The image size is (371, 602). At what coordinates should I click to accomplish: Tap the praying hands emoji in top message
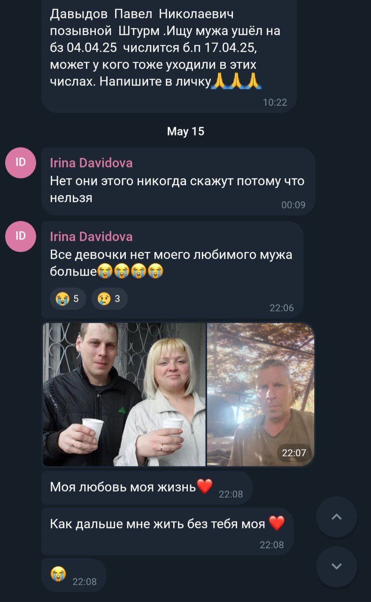236,81
